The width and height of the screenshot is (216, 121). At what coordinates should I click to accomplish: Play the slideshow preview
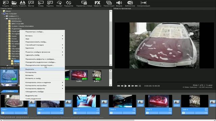(126, 86)
